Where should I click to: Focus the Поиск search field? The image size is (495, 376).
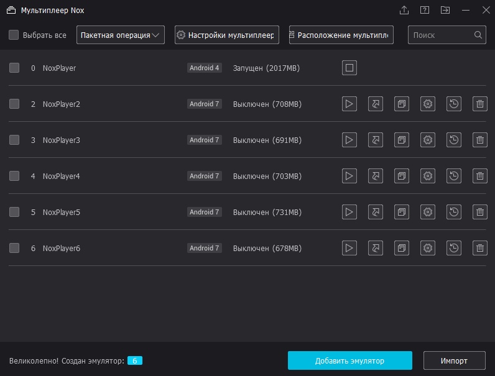(x=440, y=35)
